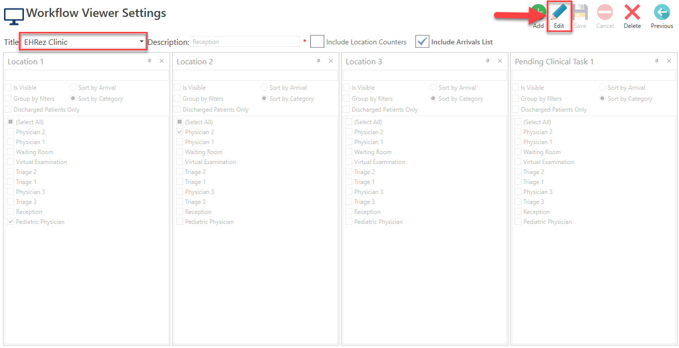Click the Pending Clinical Task 1 panel title

[554, 61]
